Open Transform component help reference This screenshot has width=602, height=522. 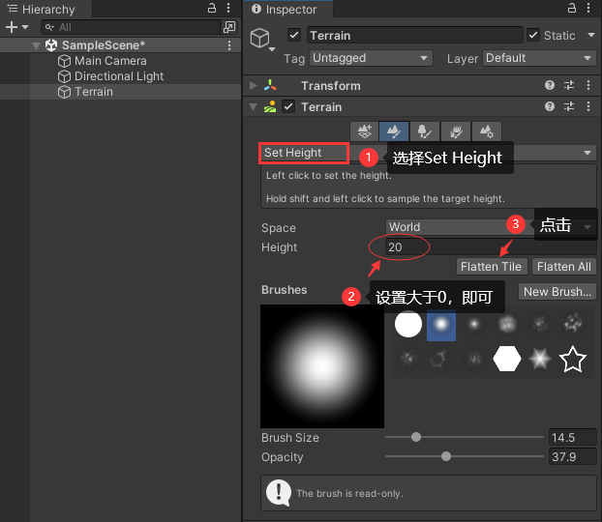(x=550, y=85)
